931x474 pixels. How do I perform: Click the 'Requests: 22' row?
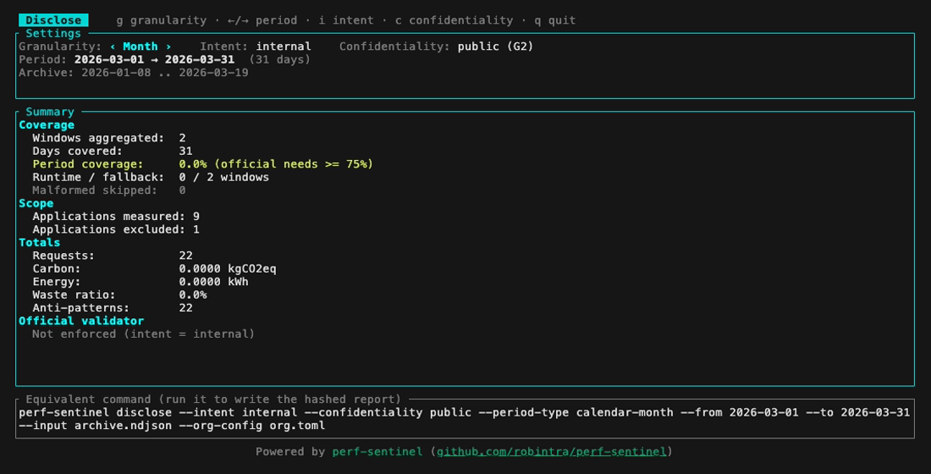[x=113, y=256]
